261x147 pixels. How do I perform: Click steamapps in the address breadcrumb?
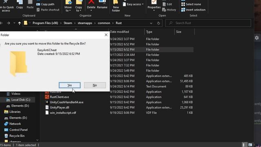point(85,23)
